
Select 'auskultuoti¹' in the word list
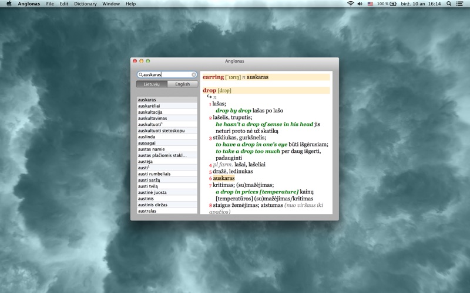pyautogui.click(x=167, y=124)
